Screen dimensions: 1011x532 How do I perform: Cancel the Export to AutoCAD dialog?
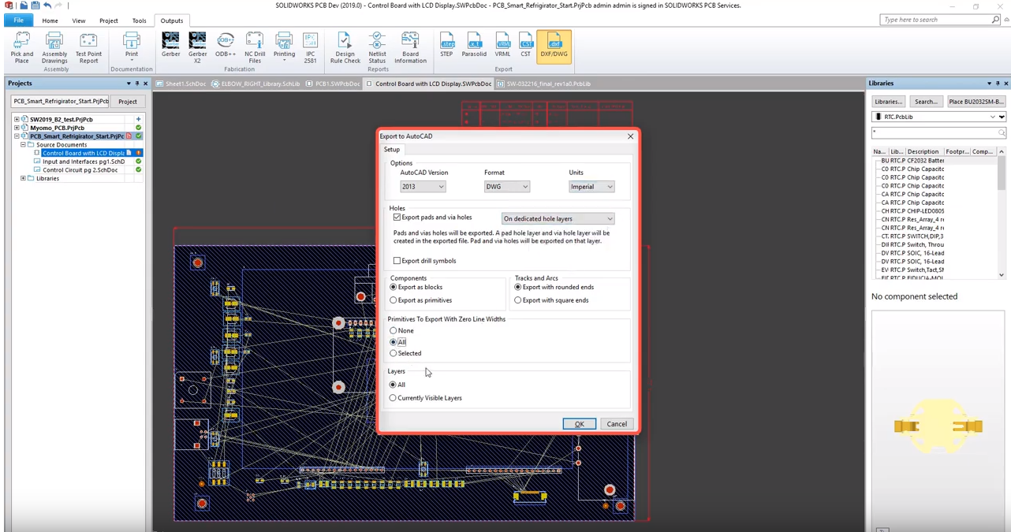click(x=616, y=424)
